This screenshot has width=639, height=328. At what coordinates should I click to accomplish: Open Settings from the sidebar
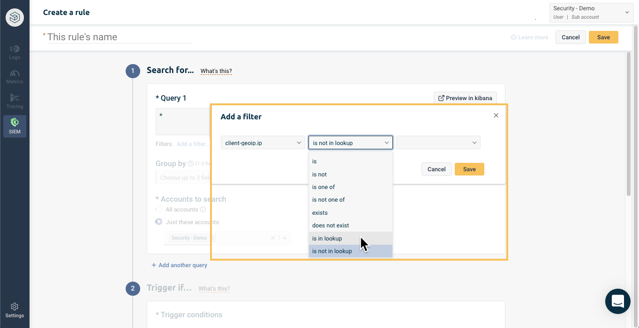click(15, 310)
